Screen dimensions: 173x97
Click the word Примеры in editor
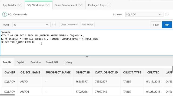[5, 32]
